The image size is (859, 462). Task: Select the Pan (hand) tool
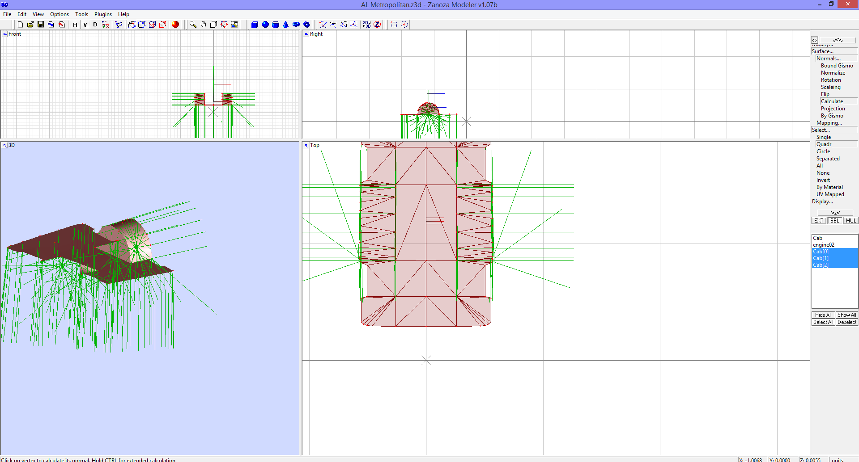203,25
